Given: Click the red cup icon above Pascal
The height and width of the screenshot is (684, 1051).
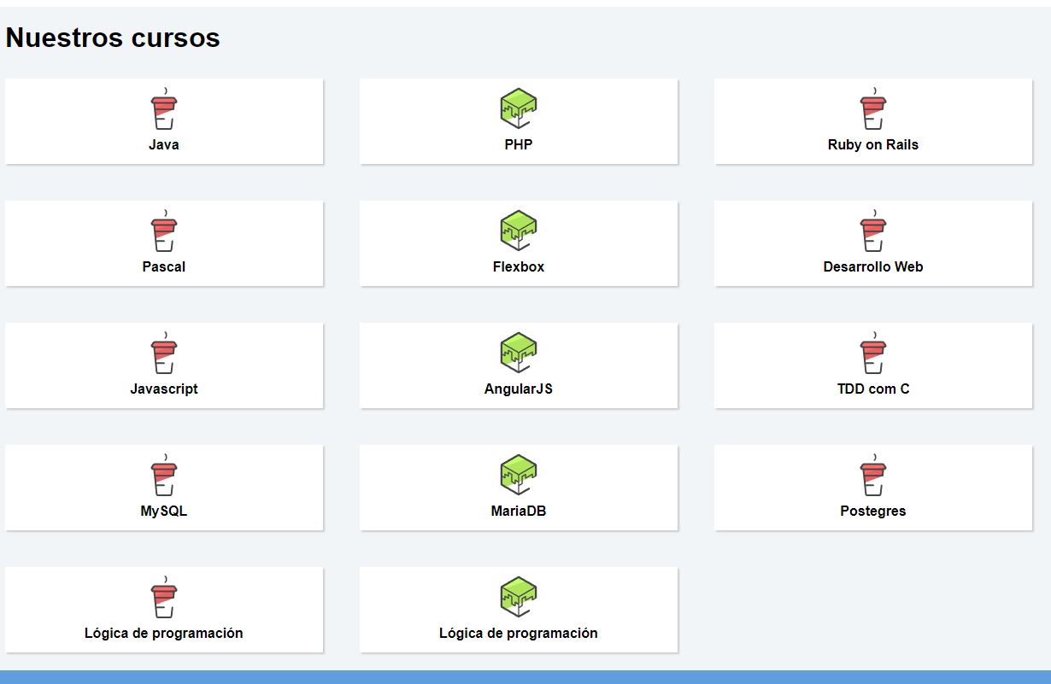Looking at the screenshot, I should pos(164,233).
